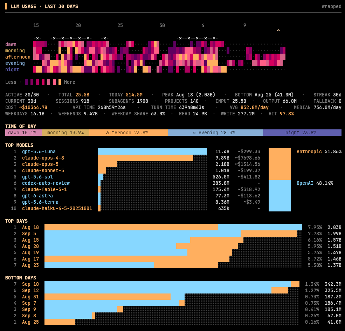Select the lightest orange 'More' legend swatch

pyautogui.click(x=60, y=82)
